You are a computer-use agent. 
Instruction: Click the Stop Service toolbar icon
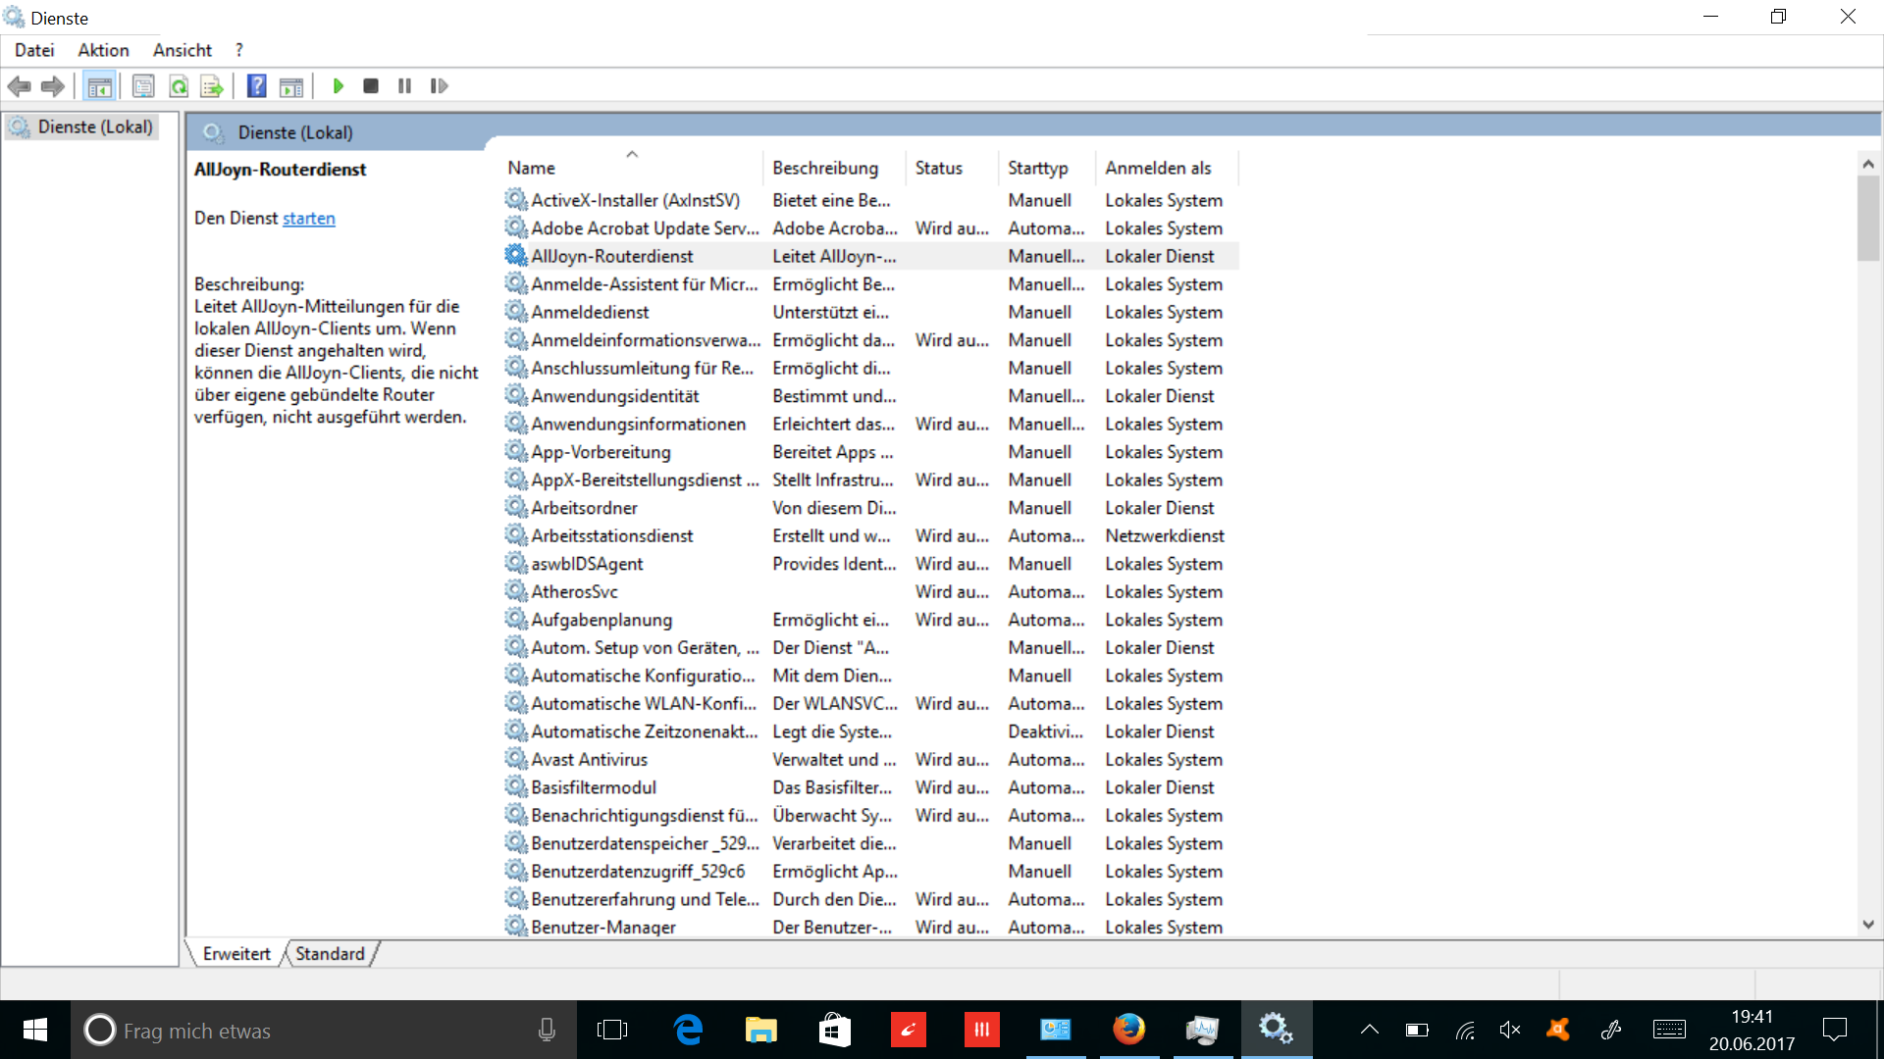coord(371,86)
